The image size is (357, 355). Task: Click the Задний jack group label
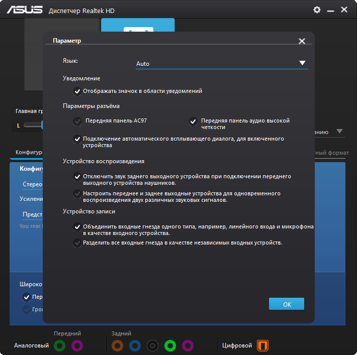[121, 333]
